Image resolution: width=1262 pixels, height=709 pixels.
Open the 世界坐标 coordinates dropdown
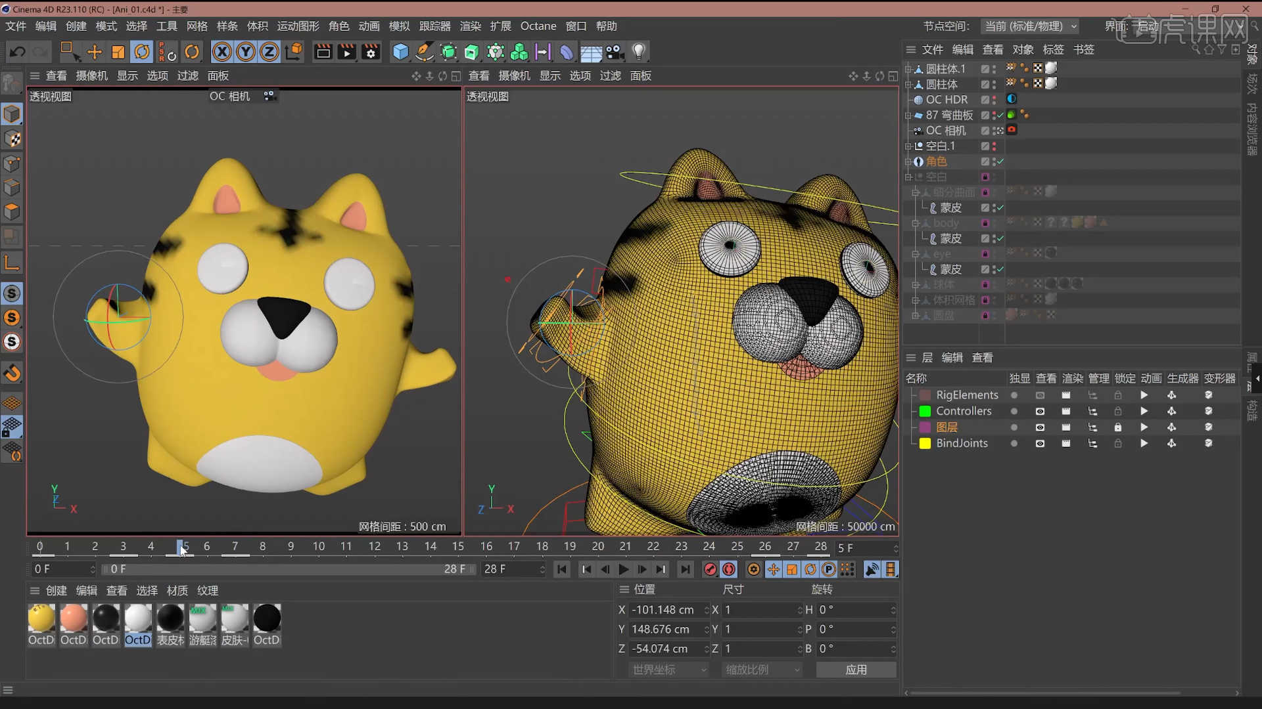click(x=668, y=669)
